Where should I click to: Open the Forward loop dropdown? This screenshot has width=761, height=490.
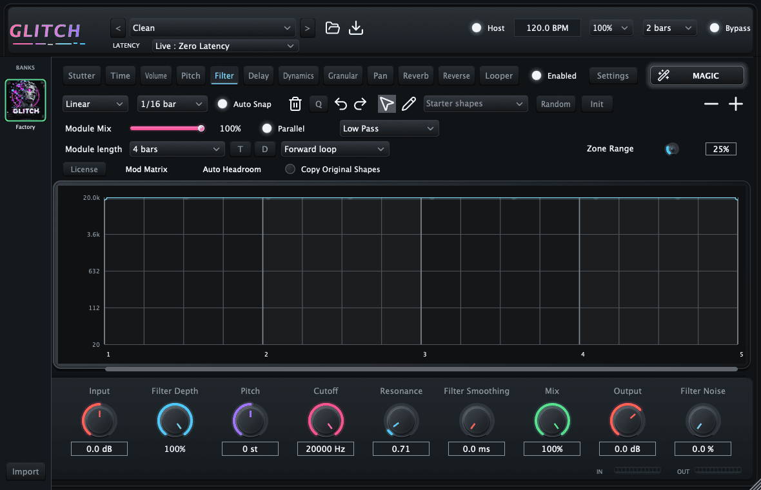pyautogui.click(x=335, y=149)
